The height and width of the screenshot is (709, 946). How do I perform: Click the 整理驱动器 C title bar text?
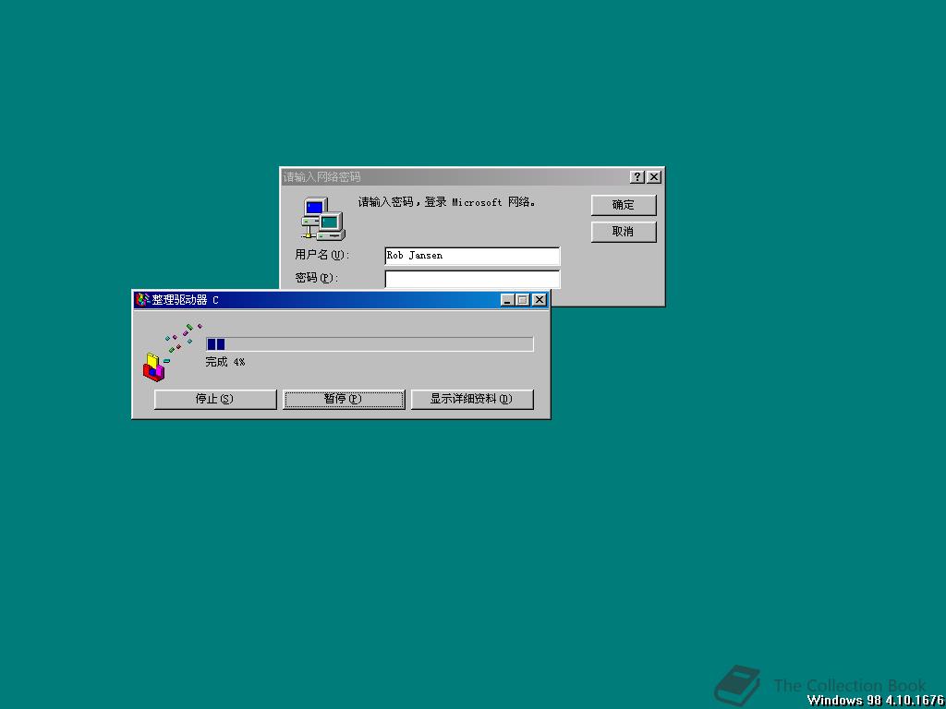[x=185, y=300]
